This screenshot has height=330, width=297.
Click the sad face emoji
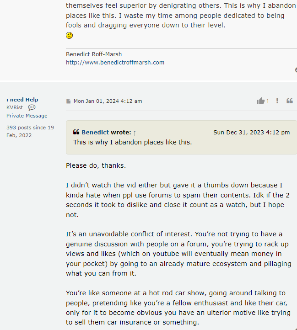click(x=69, y=35)
